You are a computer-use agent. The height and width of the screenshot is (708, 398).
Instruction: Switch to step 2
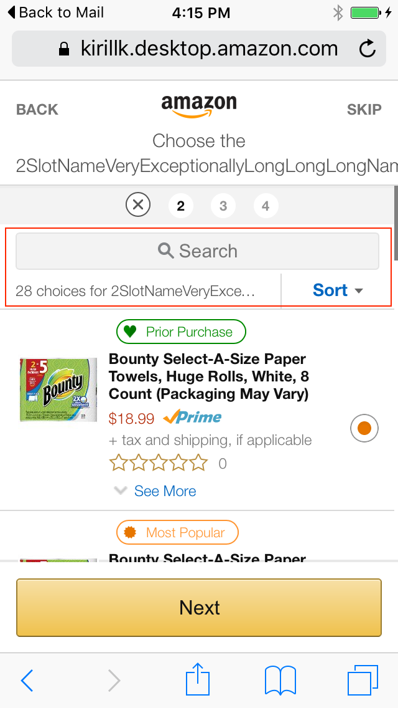[181, 206]
